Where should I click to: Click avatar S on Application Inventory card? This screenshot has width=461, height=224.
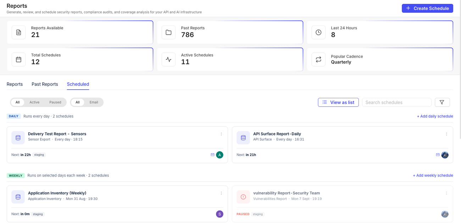tap(220, 214)
